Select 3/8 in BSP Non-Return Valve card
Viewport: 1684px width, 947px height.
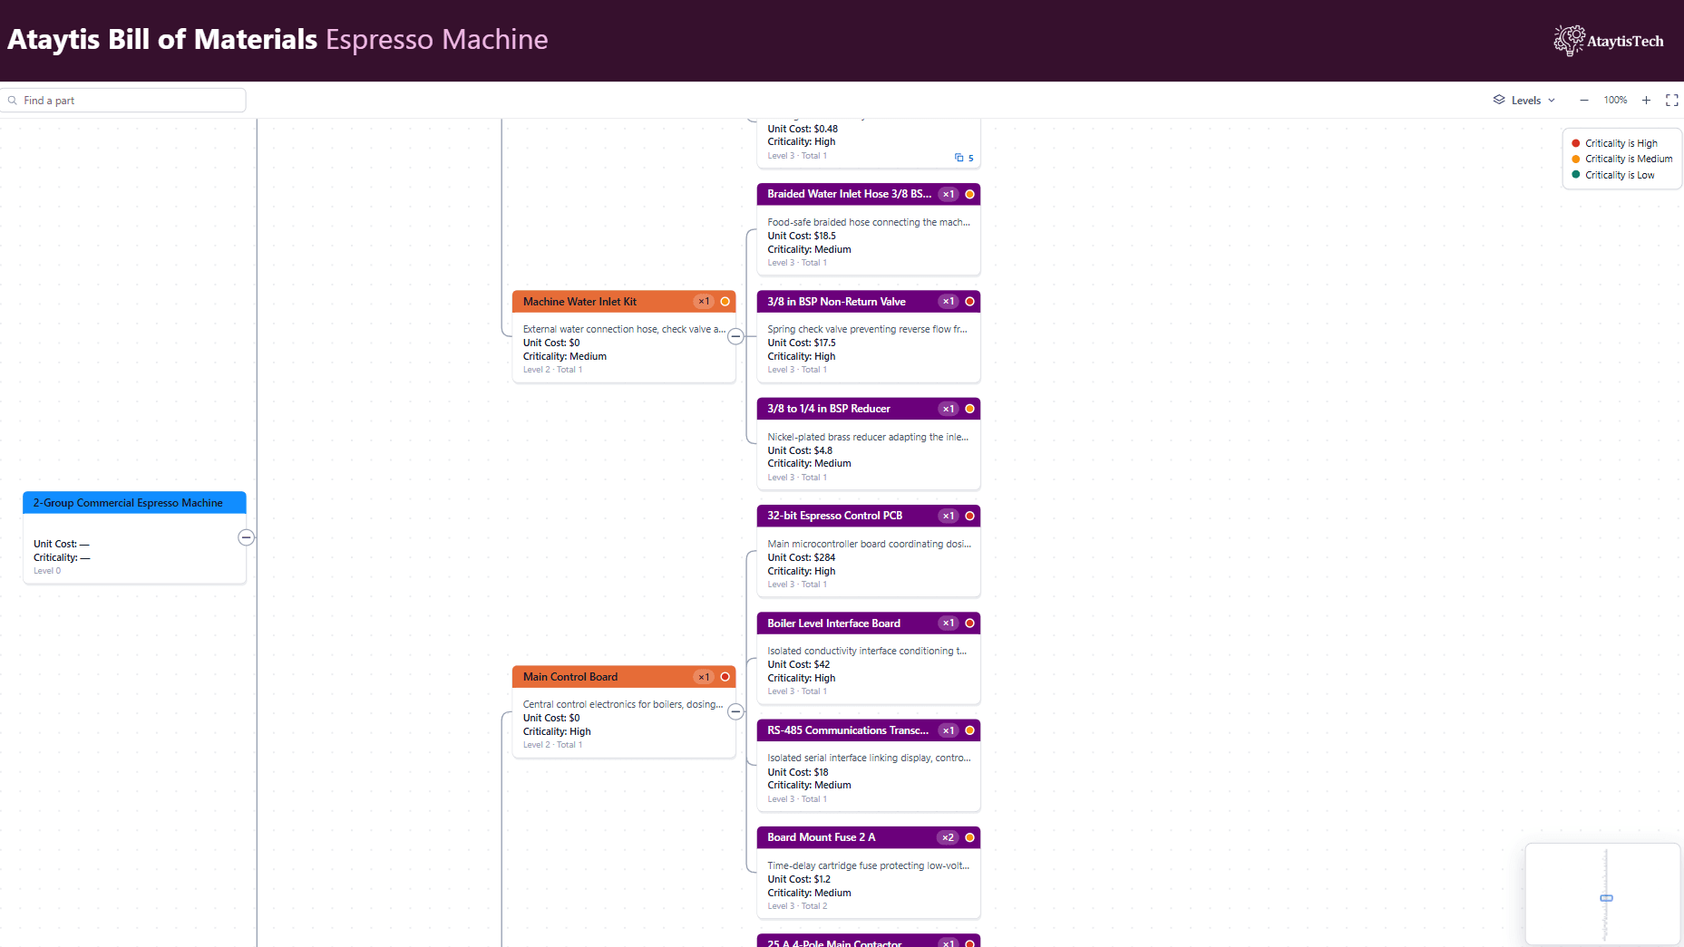click(x=868, y=336)
